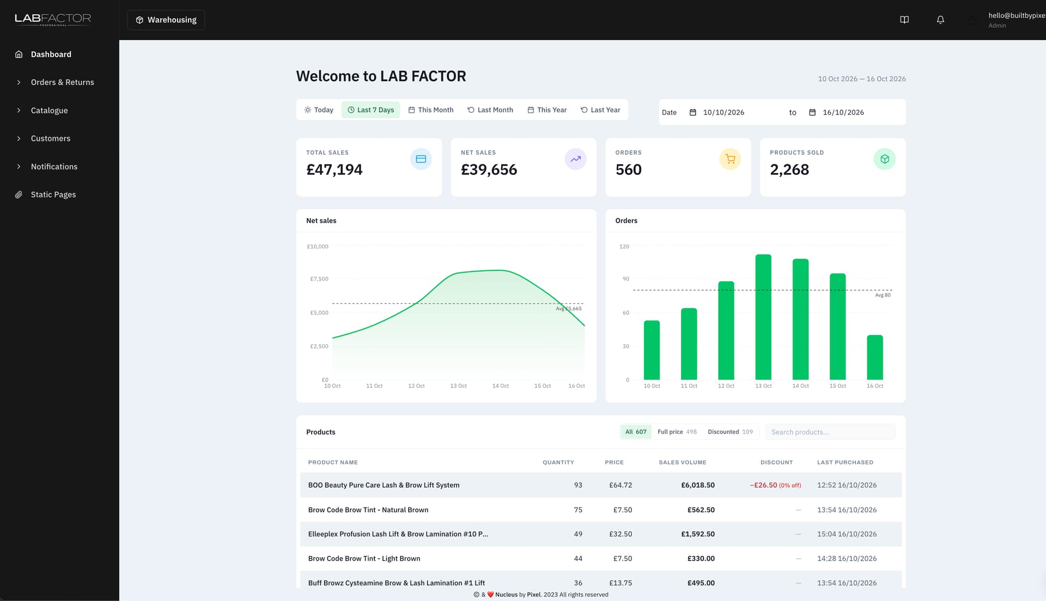
Task: Click the Products Sold box icon
Action: [x=885, y=159]
